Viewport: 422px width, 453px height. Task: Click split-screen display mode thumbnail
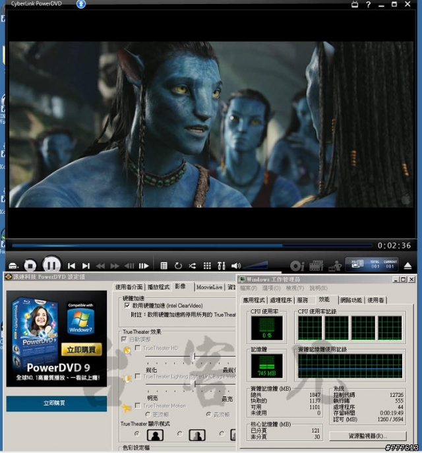click(x=197, y=435)
